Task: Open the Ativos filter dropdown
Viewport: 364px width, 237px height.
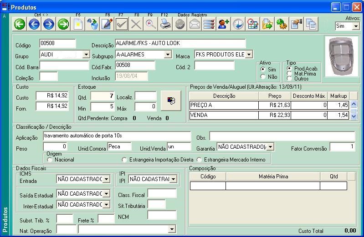Action: tap(355, 26)
